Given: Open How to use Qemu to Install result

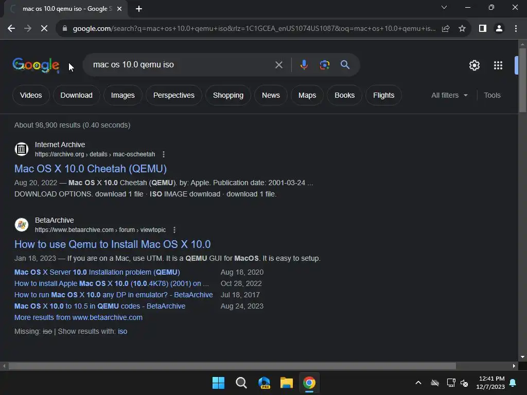Looking at the screenshot, I should click(112, 244).
